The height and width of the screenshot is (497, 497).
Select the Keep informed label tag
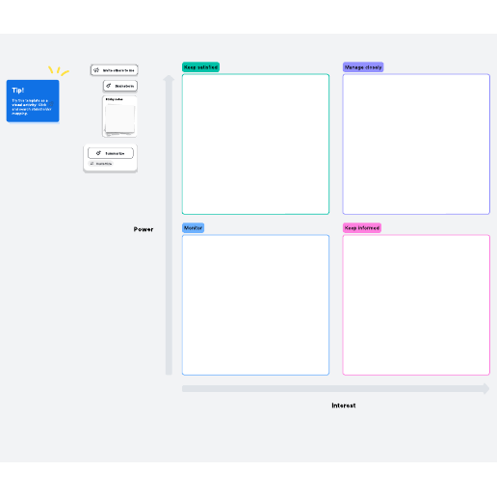(x=362, y=227)
